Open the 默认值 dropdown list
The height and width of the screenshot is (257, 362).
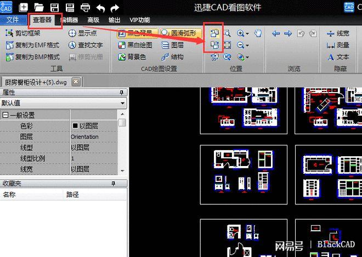(123, 103)
